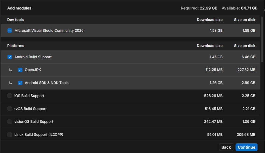Screen dimensions: 265x153
Task: Click Size on disk header in Platforms
Action: 245,46
